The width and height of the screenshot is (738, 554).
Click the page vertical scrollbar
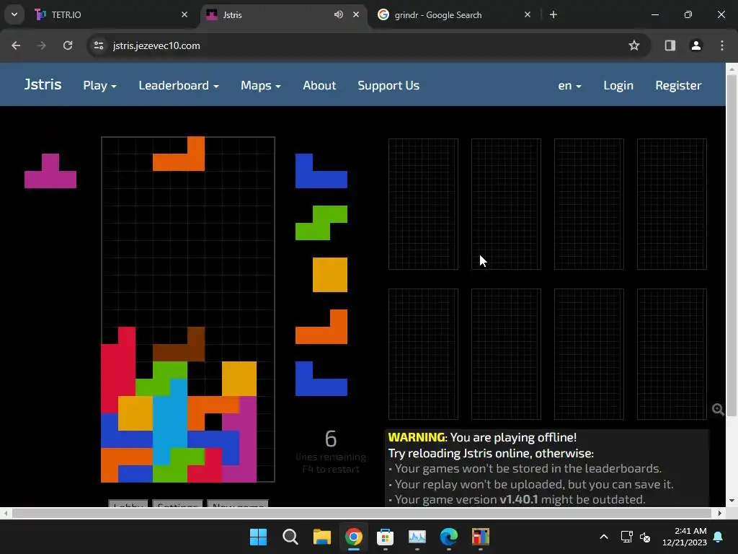click(x=732, y=245)
